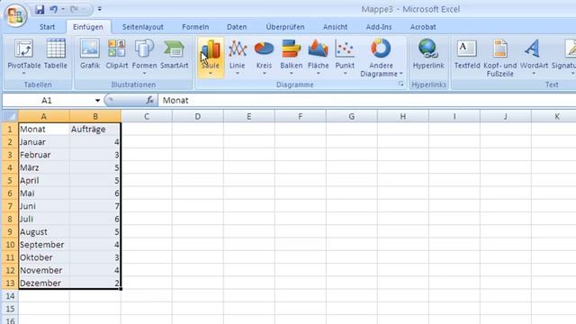Open the Acrobat tab
Screen dimensions: 576x324
click(x=423, y=27)
